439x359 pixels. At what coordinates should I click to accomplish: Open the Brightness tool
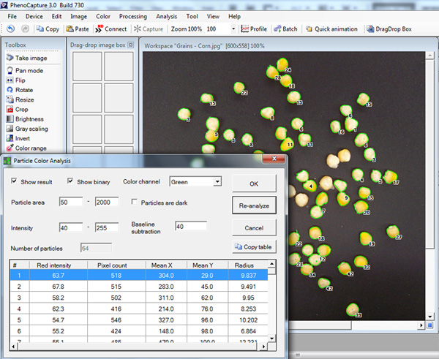[29, 118]
